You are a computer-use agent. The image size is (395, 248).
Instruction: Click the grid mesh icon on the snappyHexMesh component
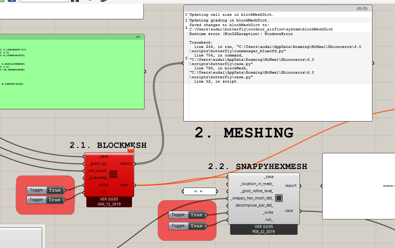(x=279, y=198)
